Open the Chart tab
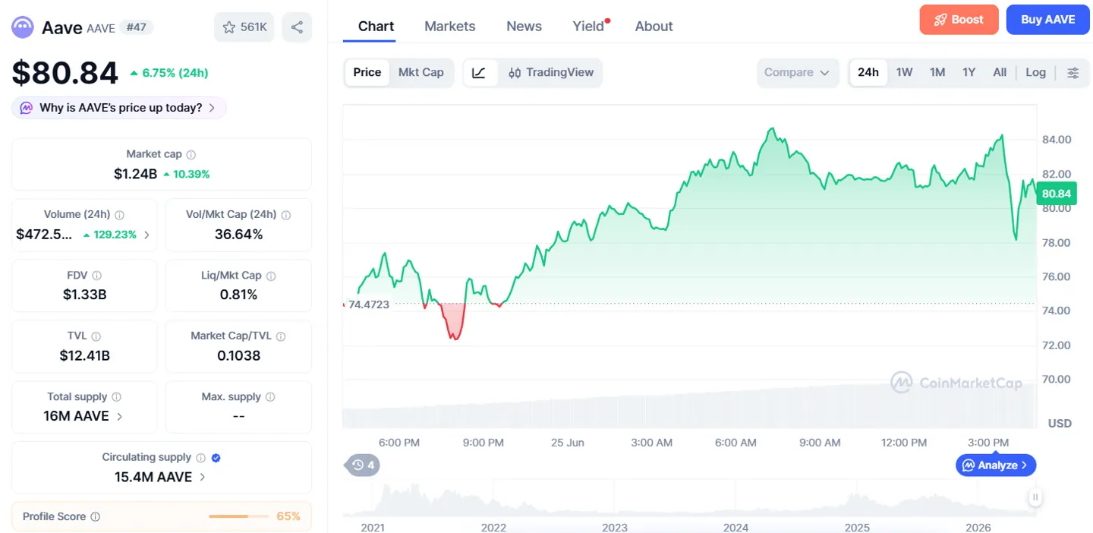This screenshot has height=533, width=1093. (376, 26)
